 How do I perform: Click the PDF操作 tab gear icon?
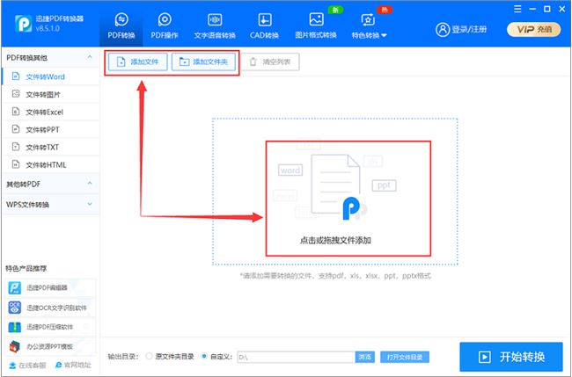coord(165,19)
